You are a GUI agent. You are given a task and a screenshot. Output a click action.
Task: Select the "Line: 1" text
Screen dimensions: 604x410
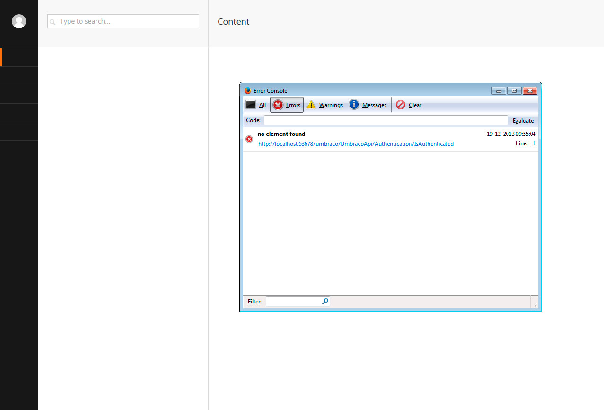525,143
